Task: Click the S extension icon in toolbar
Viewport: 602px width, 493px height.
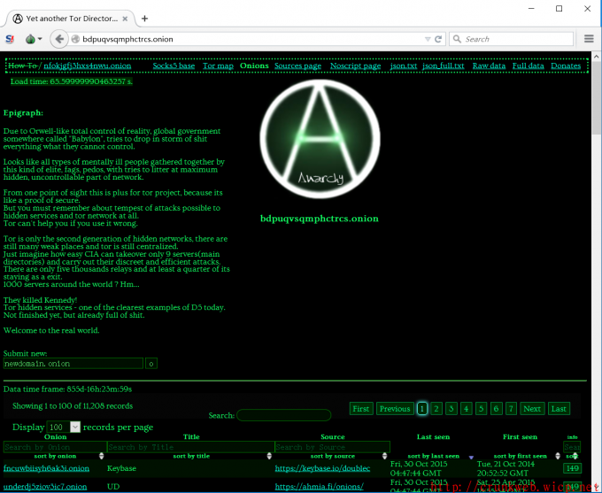Action: 10,39
